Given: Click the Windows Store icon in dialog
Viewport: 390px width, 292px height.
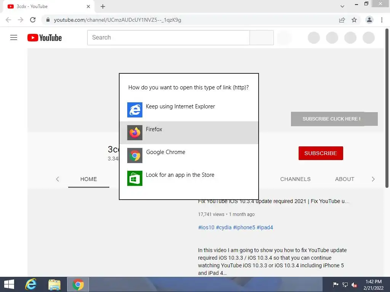Looking at the screenshot, I should point(135,178).
